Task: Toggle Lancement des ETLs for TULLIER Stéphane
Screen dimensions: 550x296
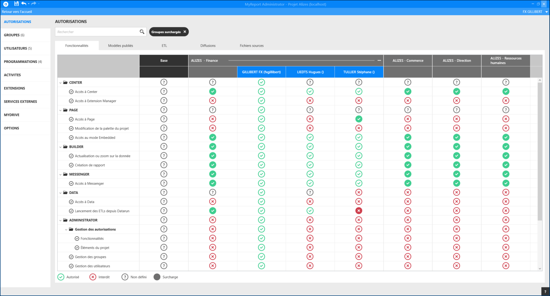Action: coord(359,211)
